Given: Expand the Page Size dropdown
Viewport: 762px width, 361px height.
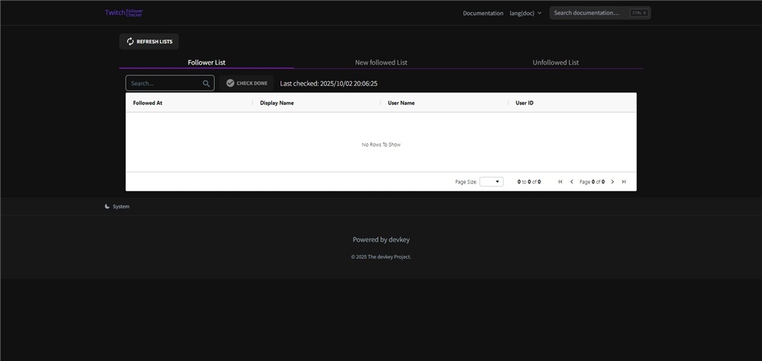Looking at the screenshot, I should [491, 182].
